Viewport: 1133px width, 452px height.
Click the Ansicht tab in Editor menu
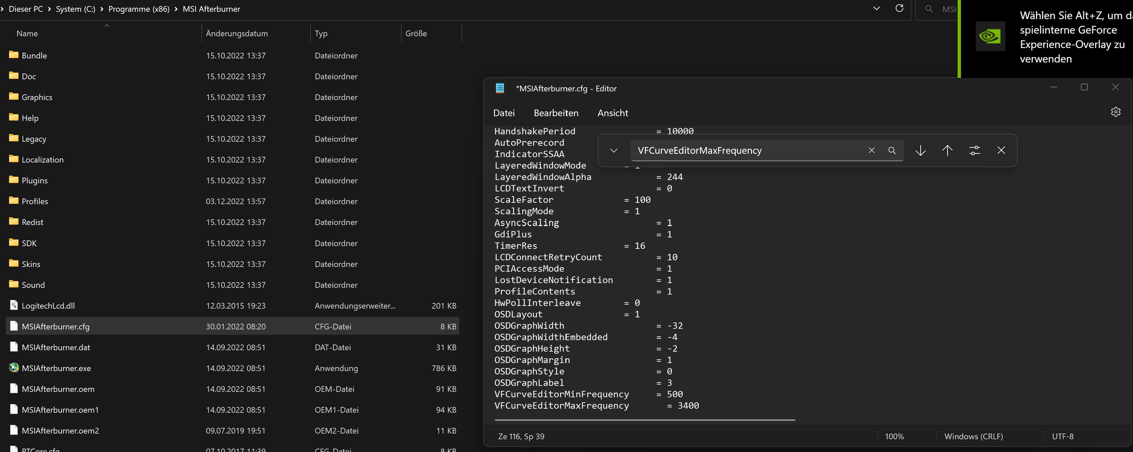coord(613,112)
